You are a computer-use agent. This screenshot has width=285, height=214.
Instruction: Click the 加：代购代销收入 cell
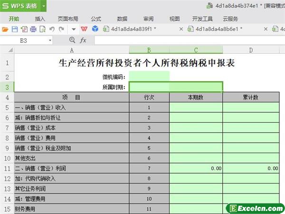click(72, 178)
